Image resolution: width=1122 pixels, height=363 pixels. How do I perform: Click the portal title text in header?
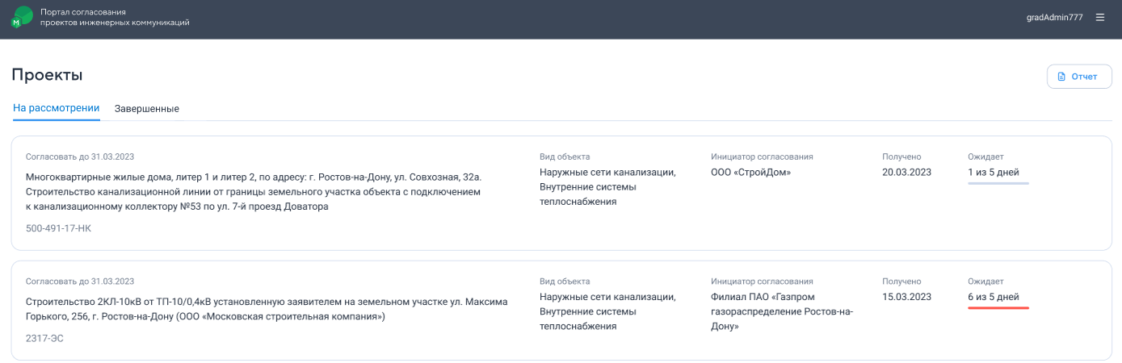(114, 17)
